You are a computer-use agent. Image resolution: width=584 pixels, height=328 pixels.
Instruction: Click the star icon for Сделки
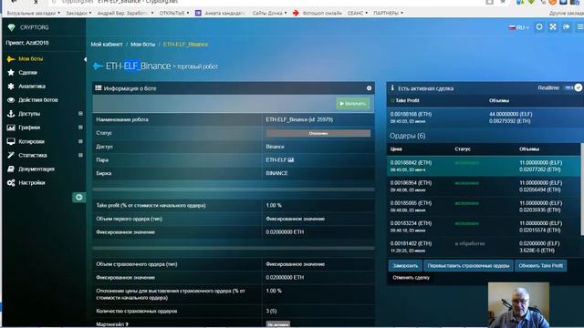(11, 73)
